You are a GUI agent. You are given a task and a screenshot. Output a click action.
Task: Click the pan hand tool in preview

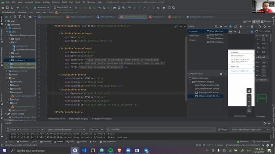pos(249,91)
